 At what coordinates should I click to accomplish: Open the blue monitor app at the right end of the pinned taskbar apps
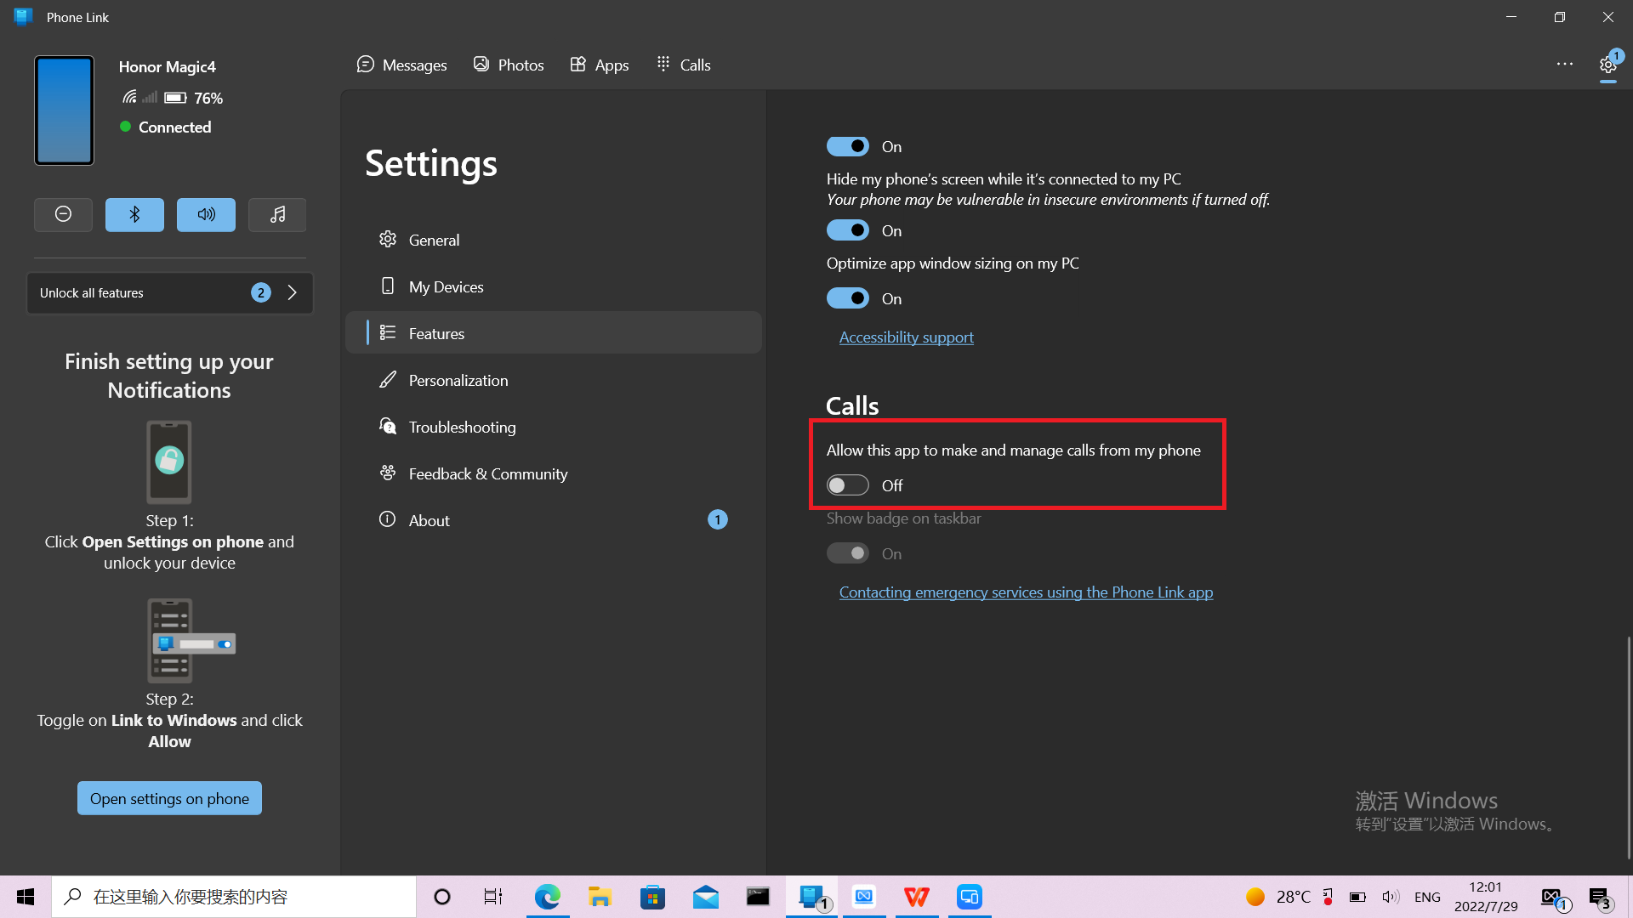[970, 897]
